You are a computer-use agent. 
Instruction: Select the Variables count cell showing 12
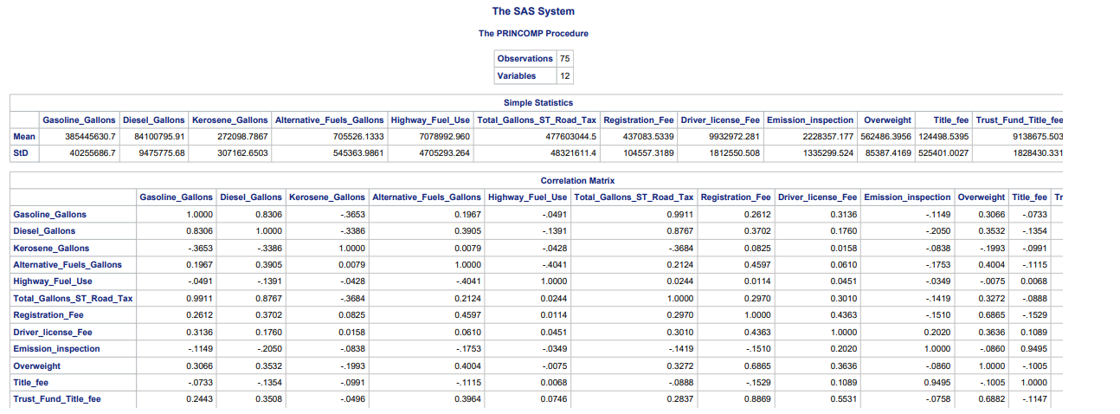564,75
